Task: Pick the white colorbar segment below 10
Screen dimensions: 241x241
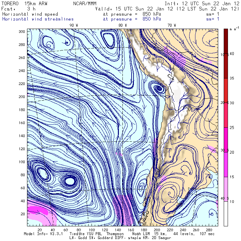Action: (226, 214)
